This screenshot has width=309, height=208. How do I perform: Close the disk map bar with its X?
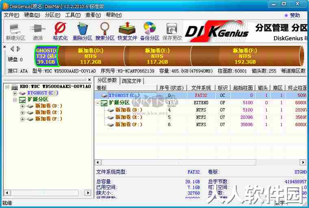click(4, 47)
